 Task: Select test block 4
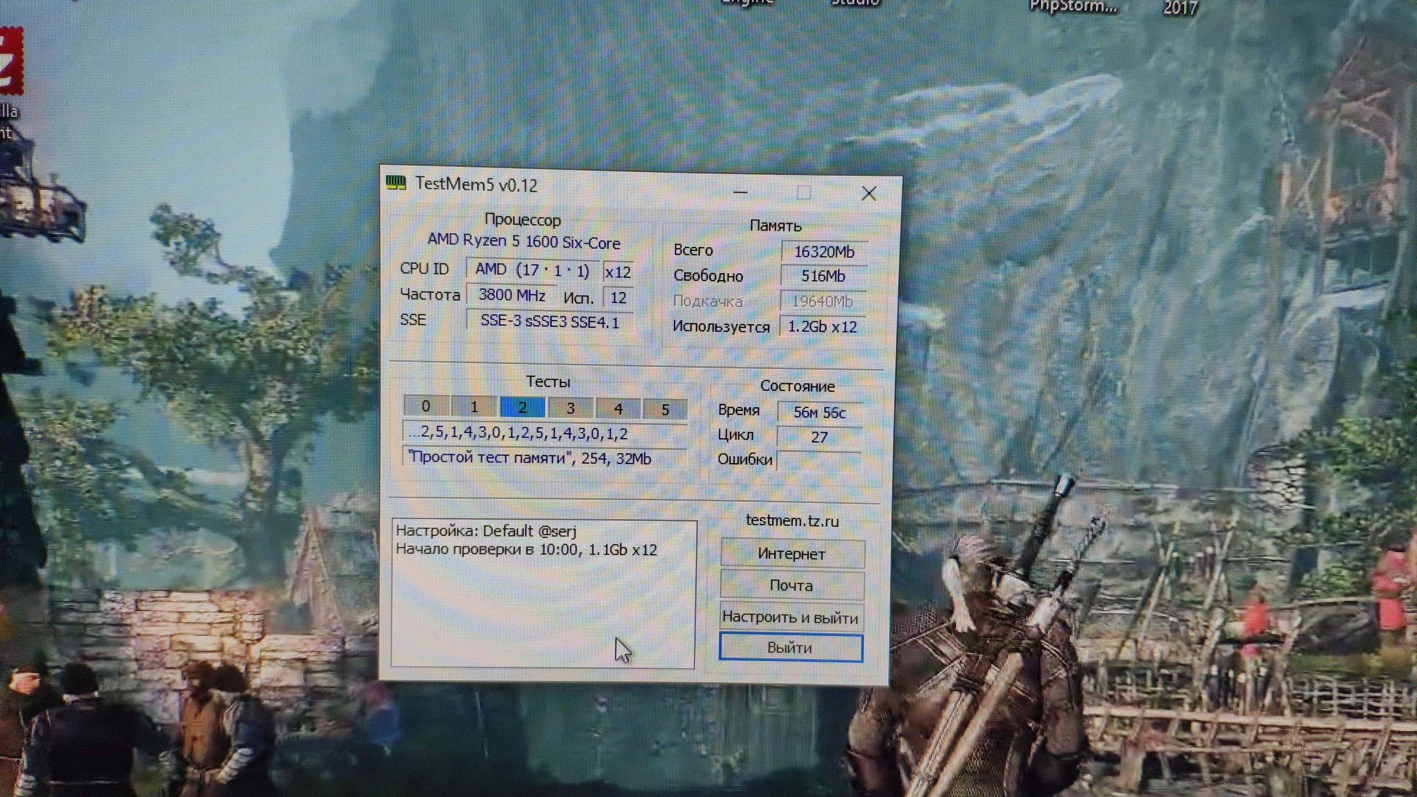(618, 409)
